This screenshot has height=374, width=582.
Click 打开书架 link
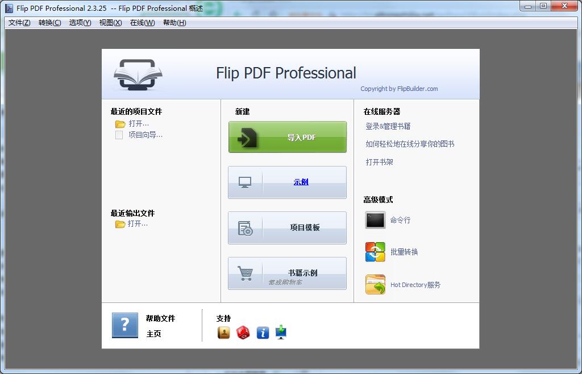click(379, 162)
